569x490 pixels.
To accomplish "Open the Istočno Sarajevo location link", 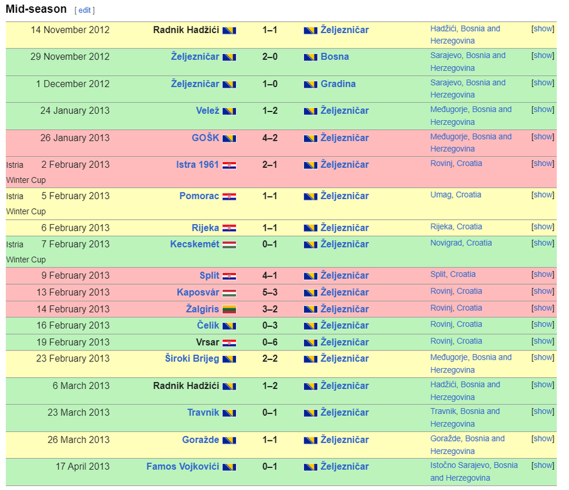I will [x=474, y=472].
